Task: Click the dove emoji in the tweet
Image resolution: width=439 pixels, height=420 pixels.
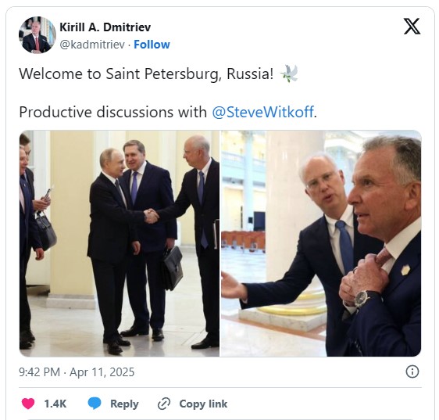Action: point(289,74)
